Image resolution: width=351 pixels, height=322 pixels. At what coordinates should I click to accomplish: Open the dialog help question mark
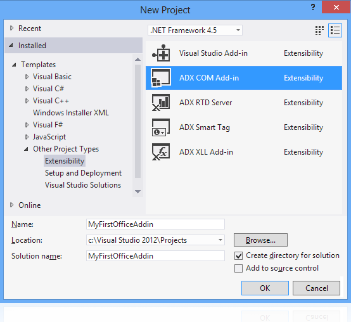pos(313,8)
